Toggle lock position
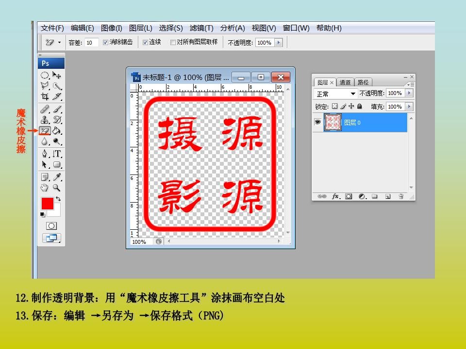 tap(351, 106)
